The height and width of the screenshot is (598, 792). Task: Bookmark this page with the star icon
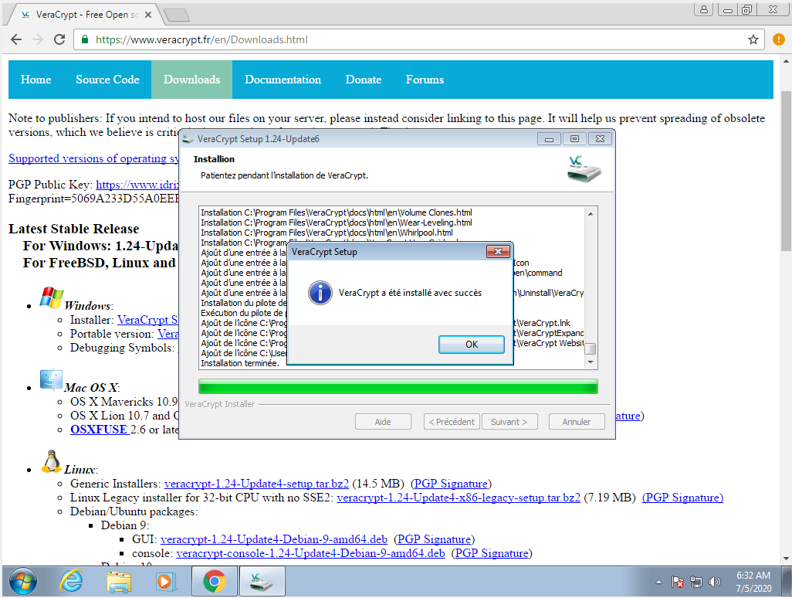[x=753, y=39]
